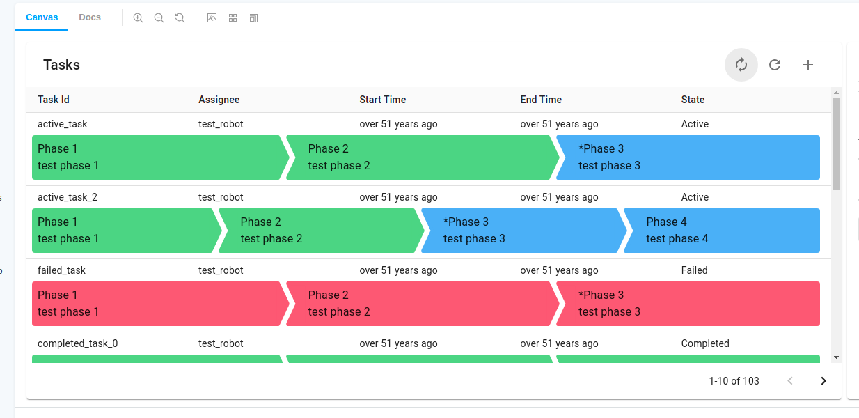Export the canvas as an image
This screenshot has height=418, width=859.
point(212,17)
